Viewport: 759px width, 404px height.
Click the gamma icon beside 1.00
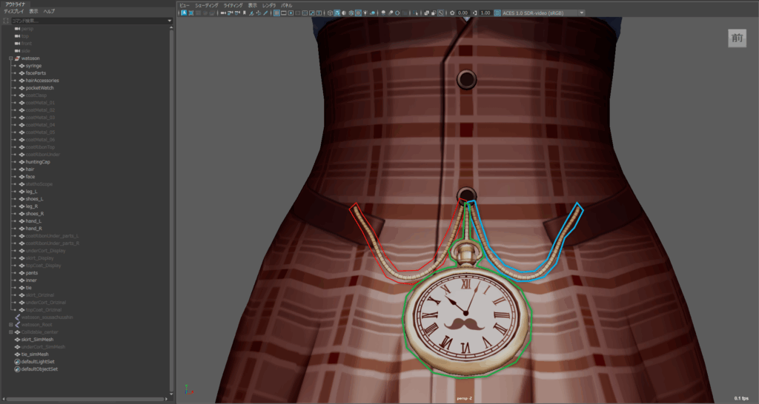pyautogui.click(x=475, y=13)
